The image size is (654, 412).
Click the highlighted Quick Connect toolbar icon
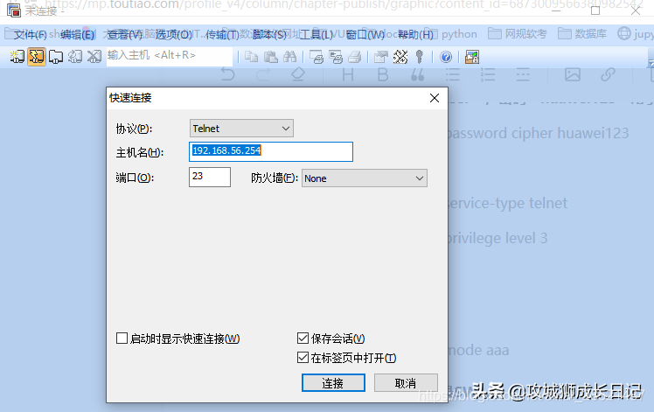(x=37, y=57)
